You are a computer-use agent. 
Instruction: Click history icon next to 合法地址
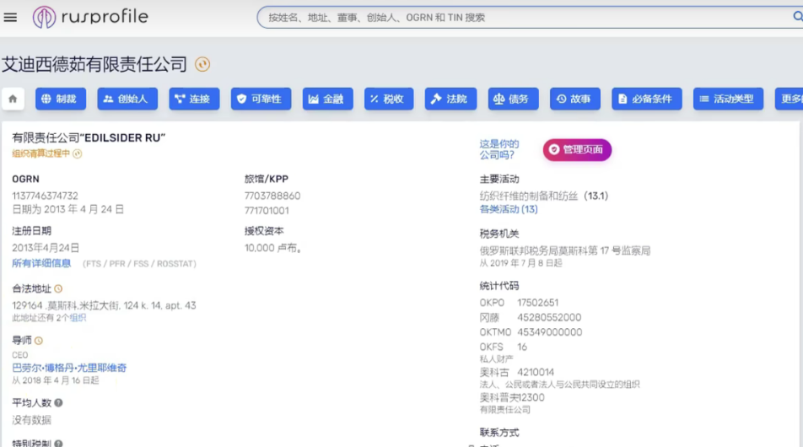58,288
